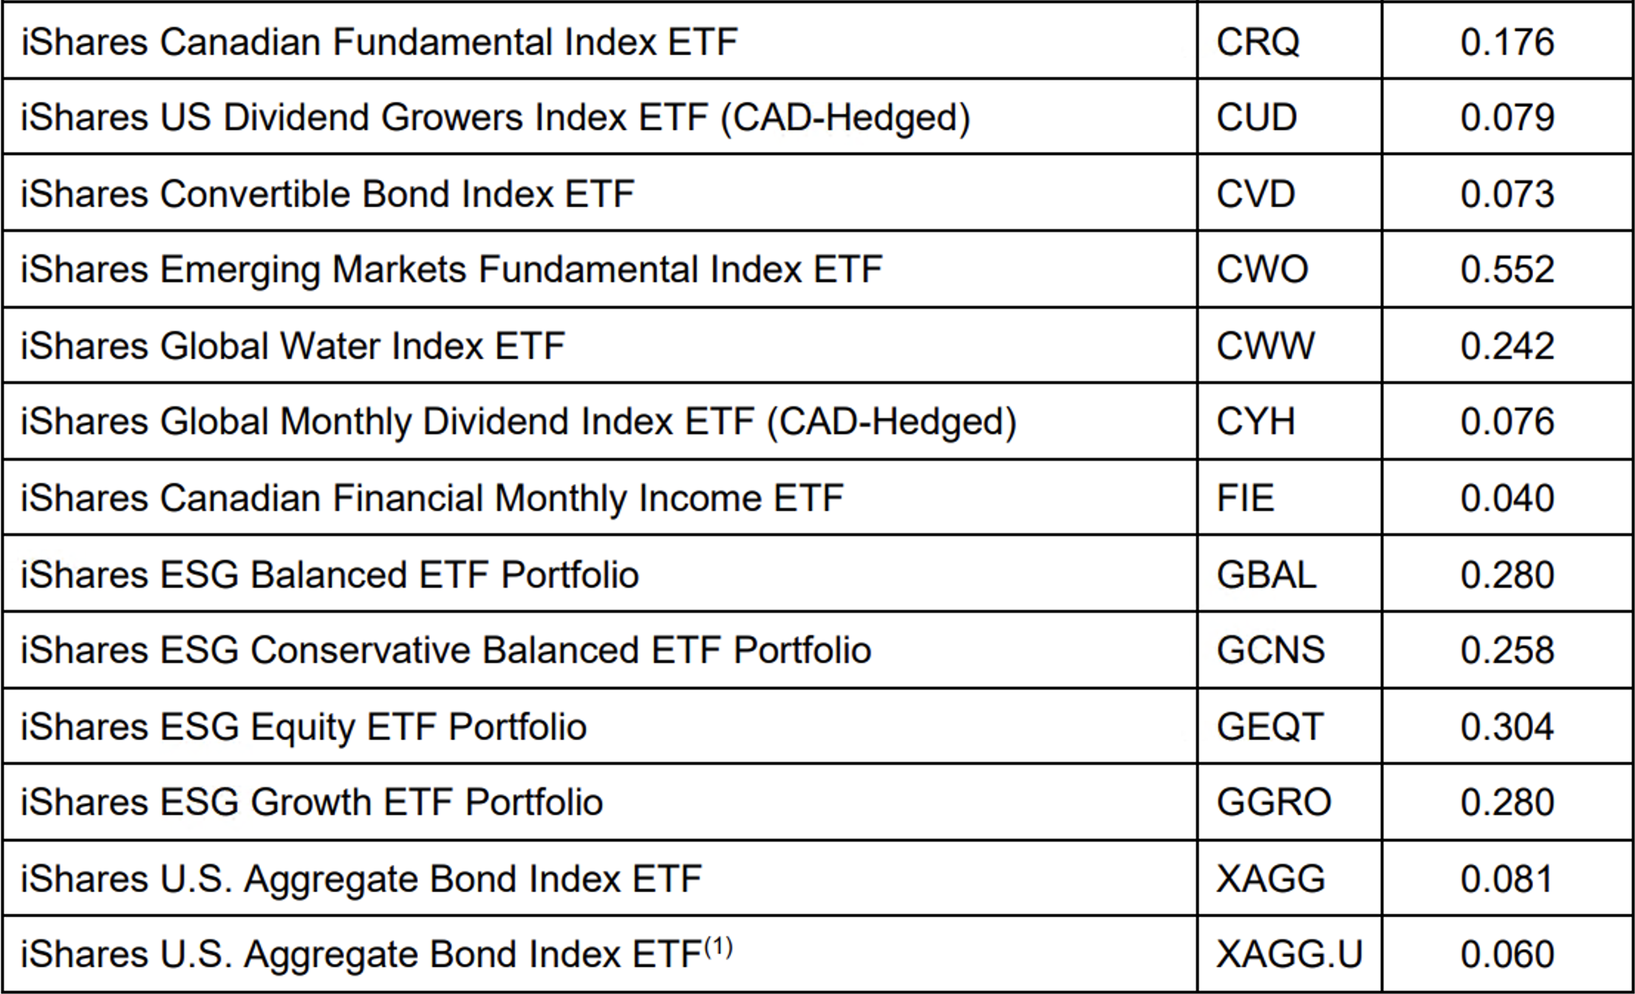This screenshot has height=994, width=1635.
Task: Click the 0.242 value for CWW
Action: click(x=1507, y=346)
